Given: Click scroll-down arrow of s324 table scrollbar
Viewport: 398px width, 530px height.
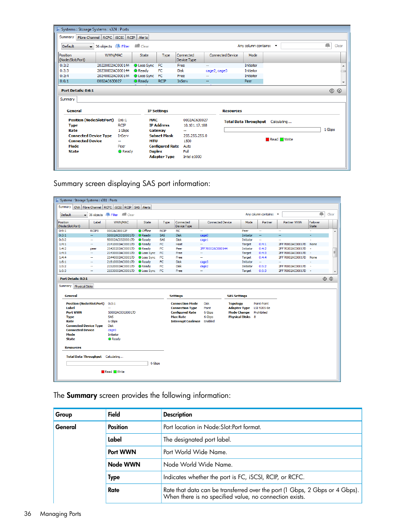Looking at the screenshot, I should pyautogui.click(x=343, y=82).
